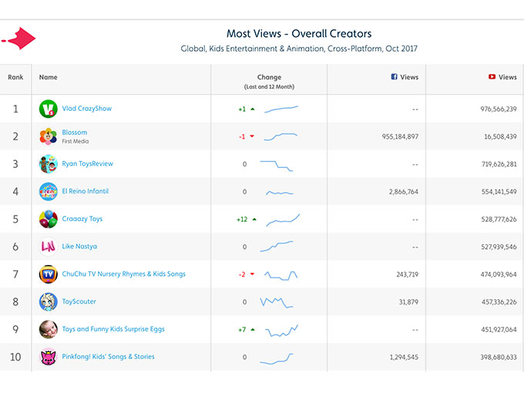Click the Facebook Views column header label
This screenshot has width=524, height=393.
(x=409, y=77)
